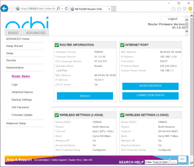The height and width of the screenshot is (167, 194).
Task: Click 2.4GHz Wireless Settings check icon
Action: pyautogui.click(x=57, y=115)
